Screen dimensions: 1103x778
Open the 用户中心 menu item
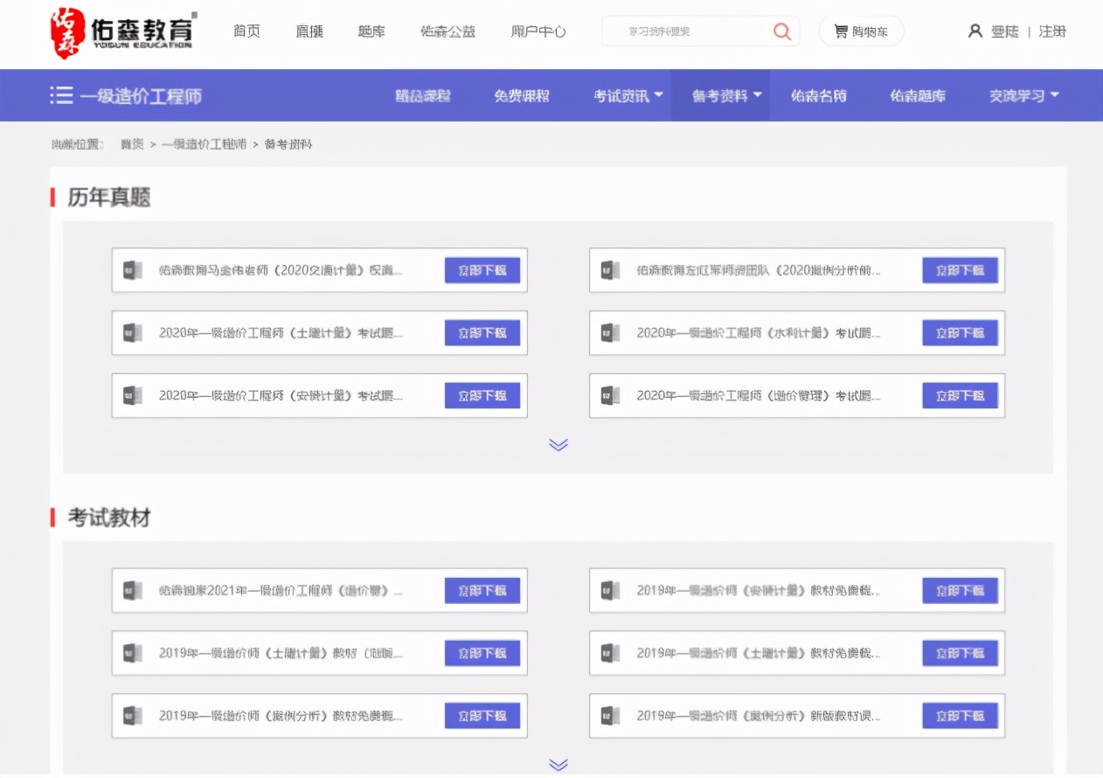(x=538, y=31)
